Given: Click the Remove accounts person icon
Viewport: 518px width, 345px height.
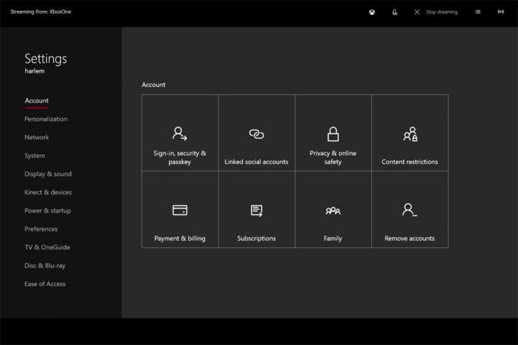Looking at the screenshot, I should (409, 210).
